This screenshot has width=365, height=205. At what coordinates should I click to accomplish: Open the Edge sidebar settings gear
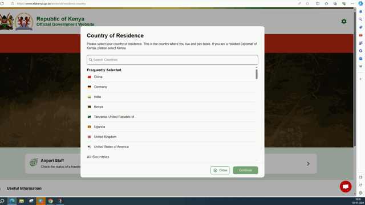(x=360, y=193)
